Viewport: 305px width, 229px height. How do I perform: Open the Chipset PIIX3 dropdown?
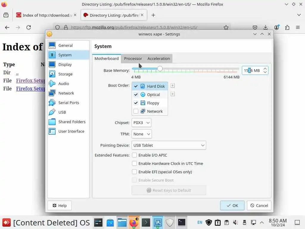point(141,123)
